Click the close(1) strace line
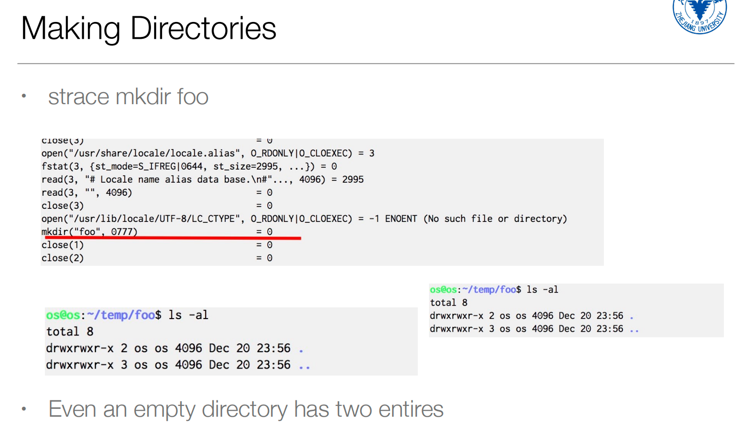 point(157,245)
